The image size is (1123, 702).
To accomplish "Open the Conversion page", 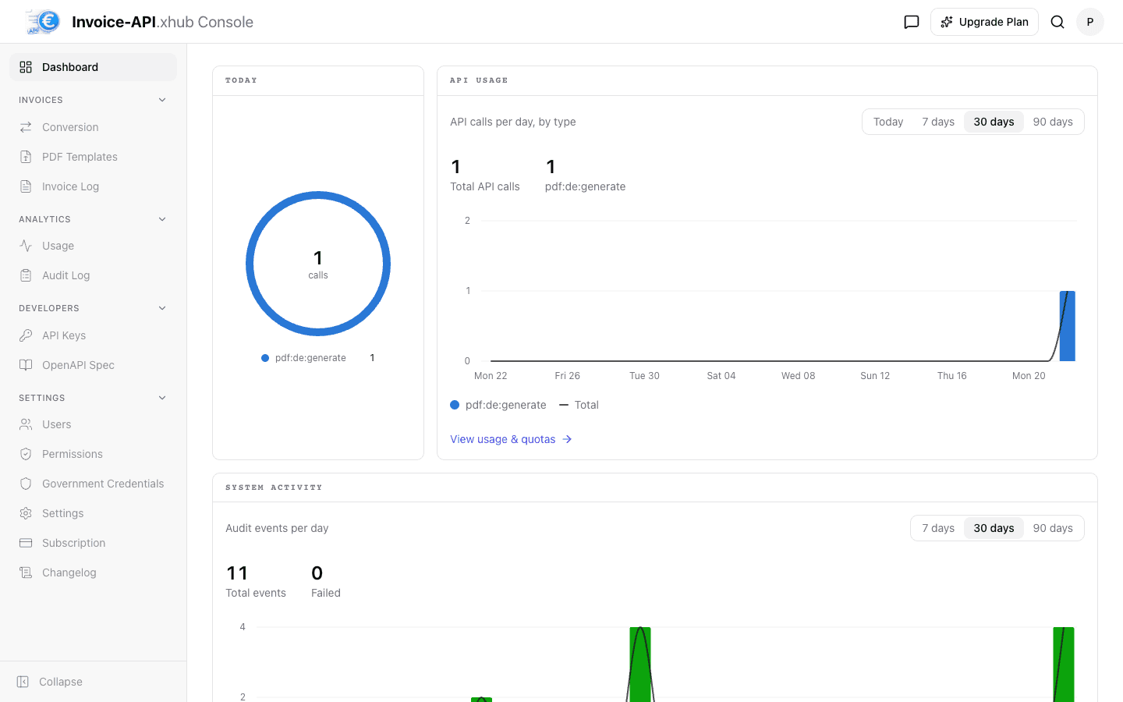I will point(93,127).
